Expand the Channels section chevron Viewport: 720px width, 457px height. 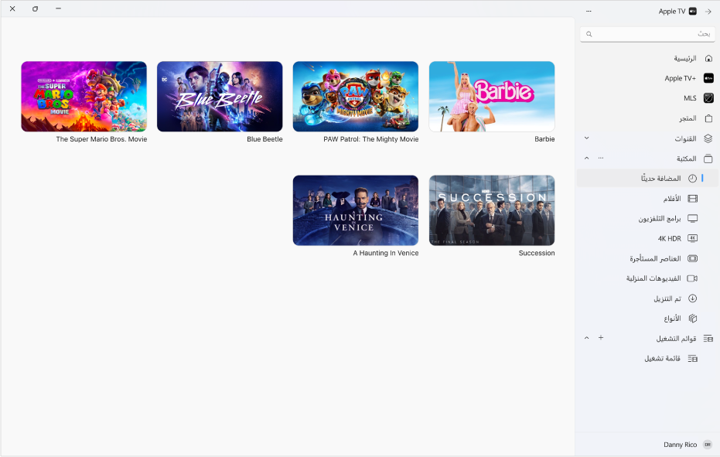pos(586,138)
